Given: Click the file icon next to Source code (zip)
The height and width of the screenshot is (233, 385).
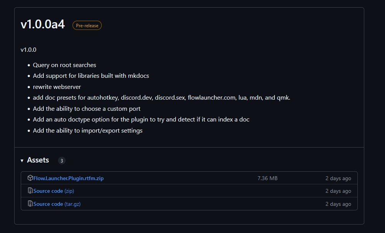Looking at the screenshot, I should pyautogui.click(x=30, y=191).
